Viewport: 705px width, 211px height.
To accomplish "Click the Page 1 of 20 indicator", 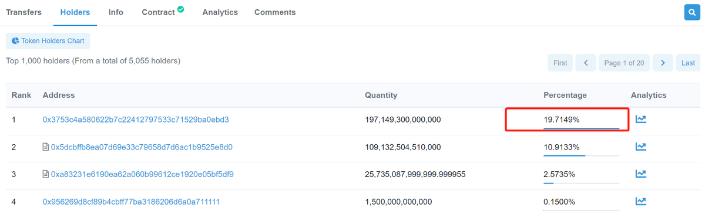I will click(x=625, y=63).
